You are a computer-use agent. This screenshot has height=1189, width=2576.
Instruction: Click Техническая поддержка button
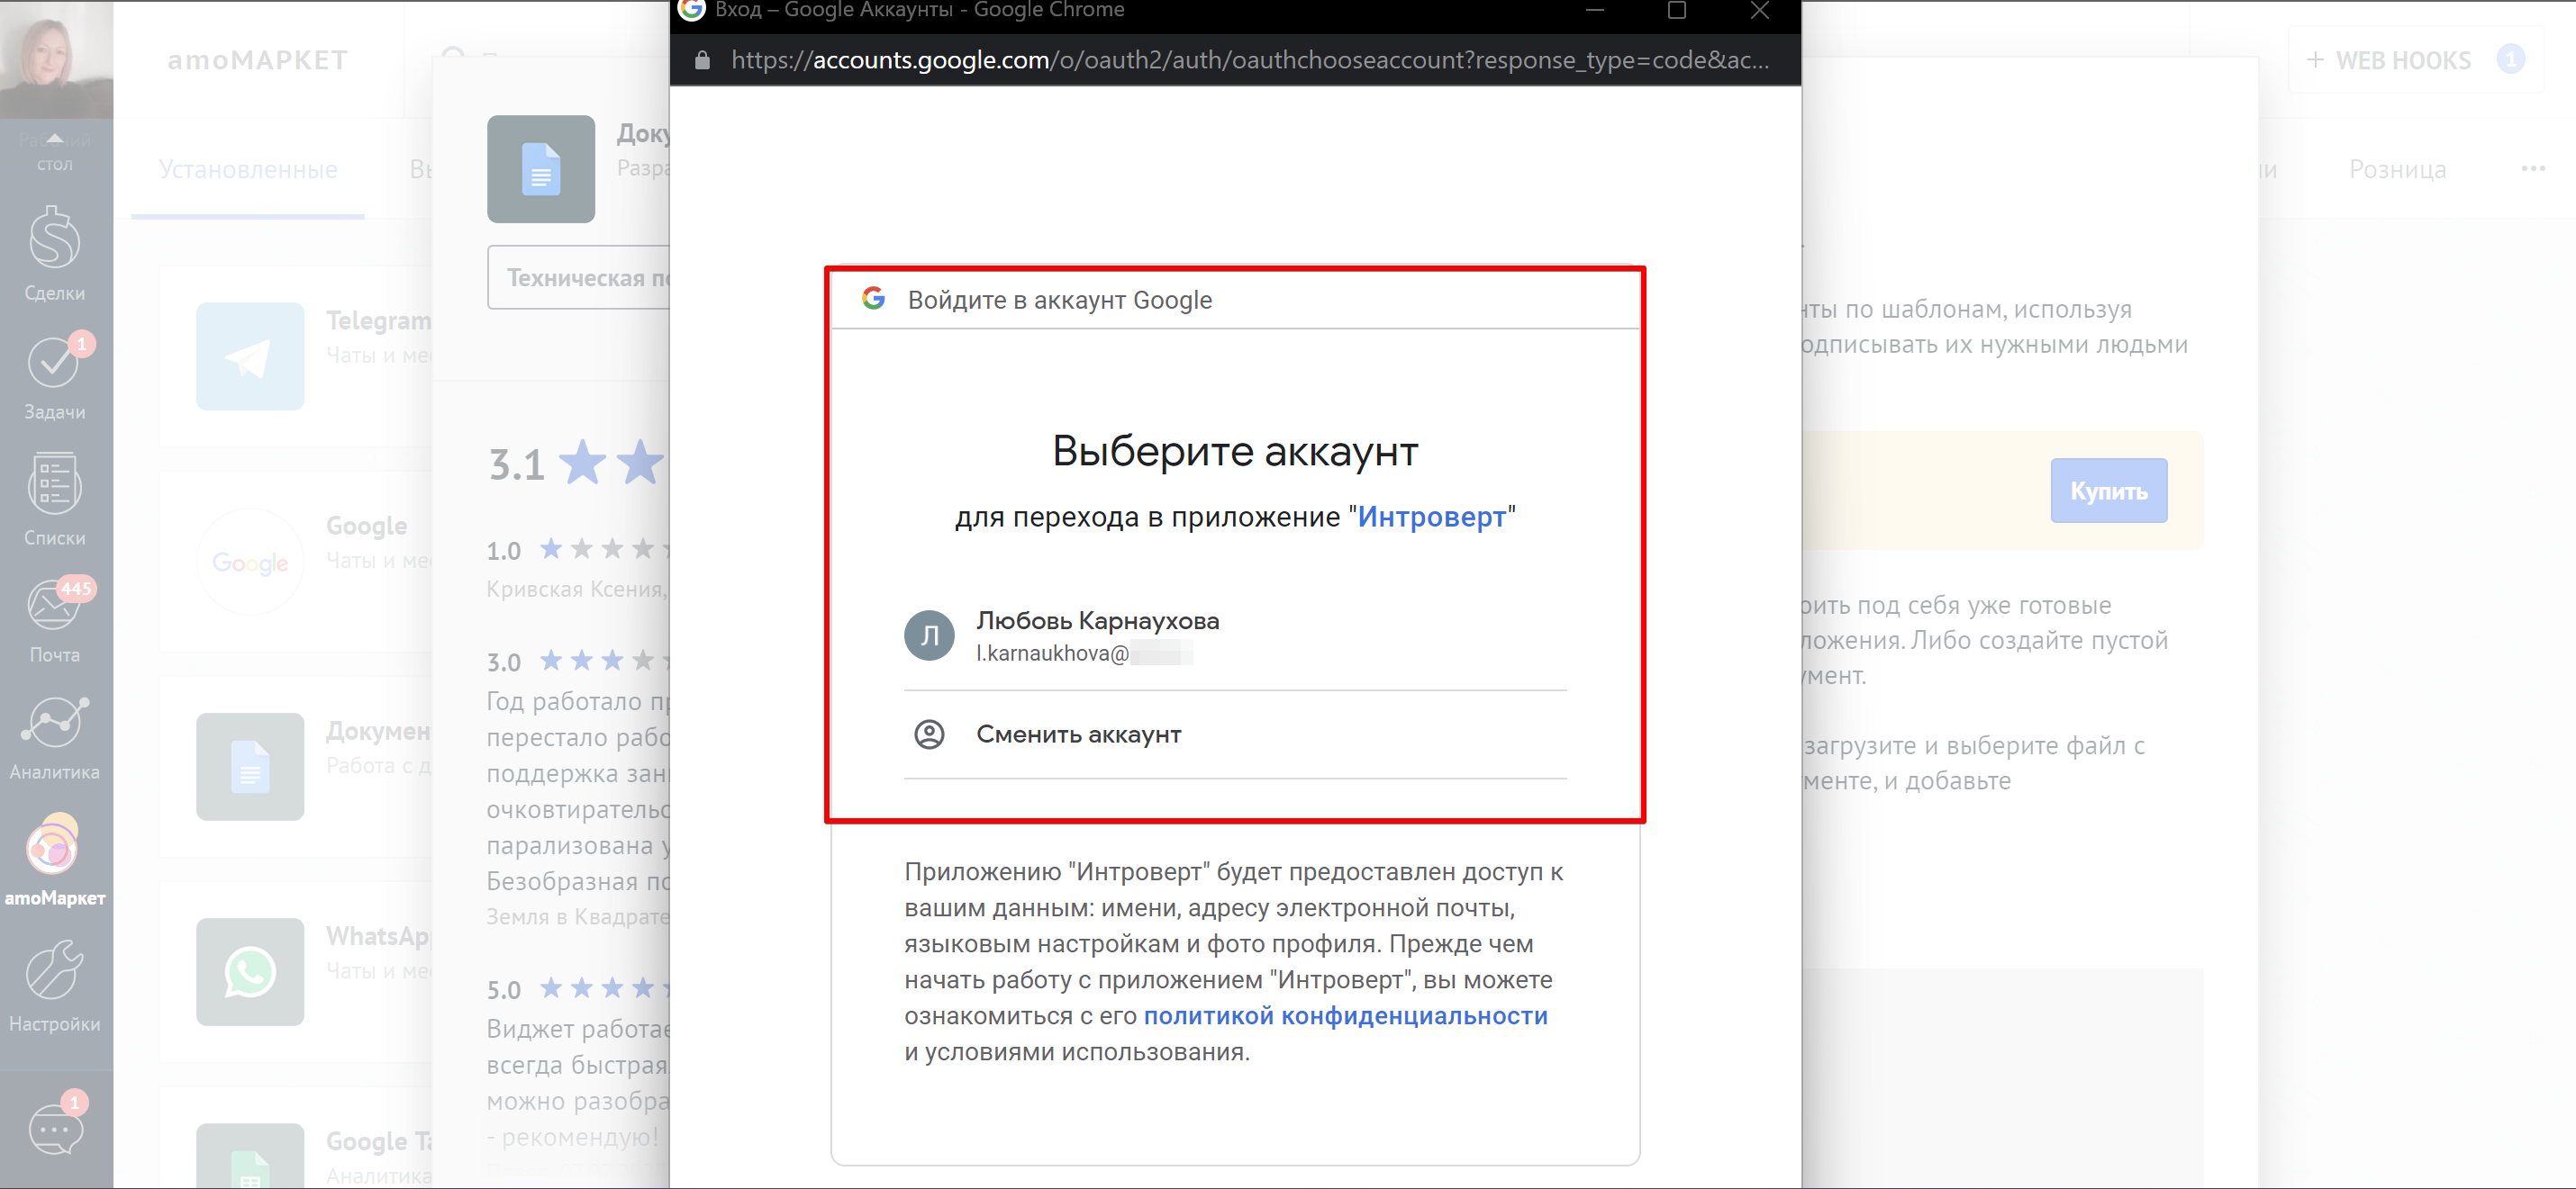click(x=579, y=278)
